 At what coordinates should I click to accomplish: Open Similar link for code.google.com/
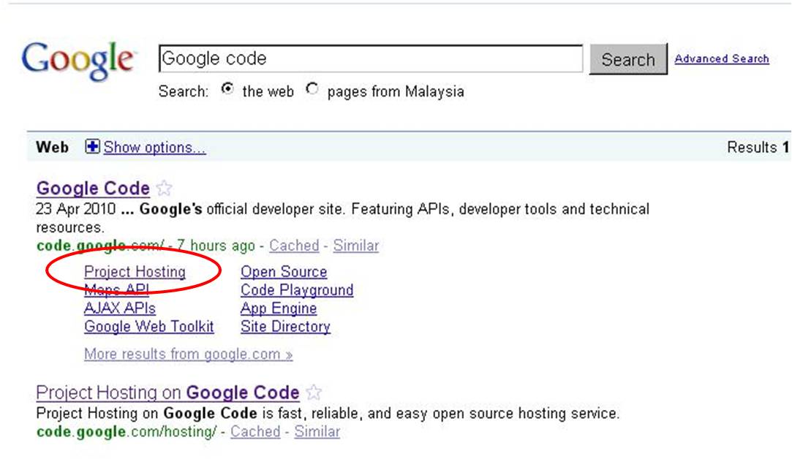pyautogui.click(x=355, y=246)
